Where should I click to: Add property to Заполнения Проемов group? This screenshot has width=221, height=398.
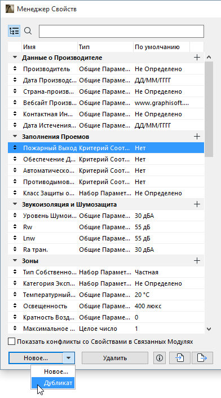[x=197, y=137]
